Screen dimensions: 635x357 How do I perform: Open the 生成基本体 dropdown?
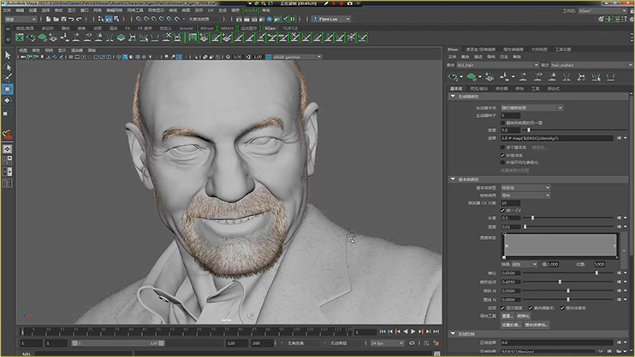click(x=532, y=108)
